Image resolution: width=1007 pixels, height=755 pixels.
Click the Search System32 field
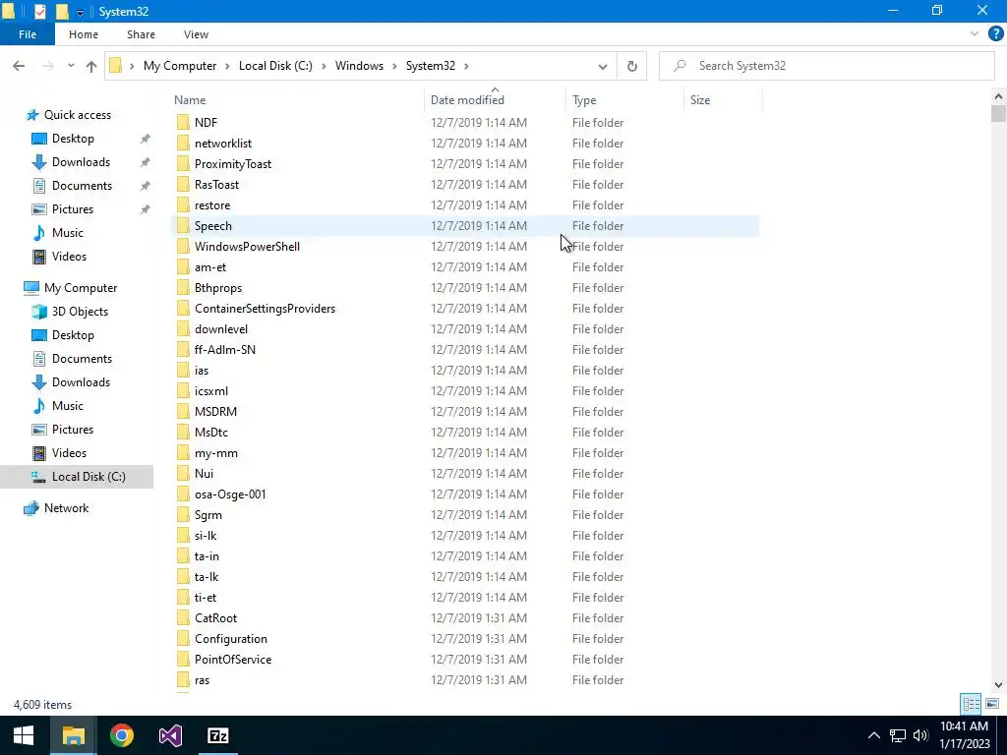click(827, 66)
